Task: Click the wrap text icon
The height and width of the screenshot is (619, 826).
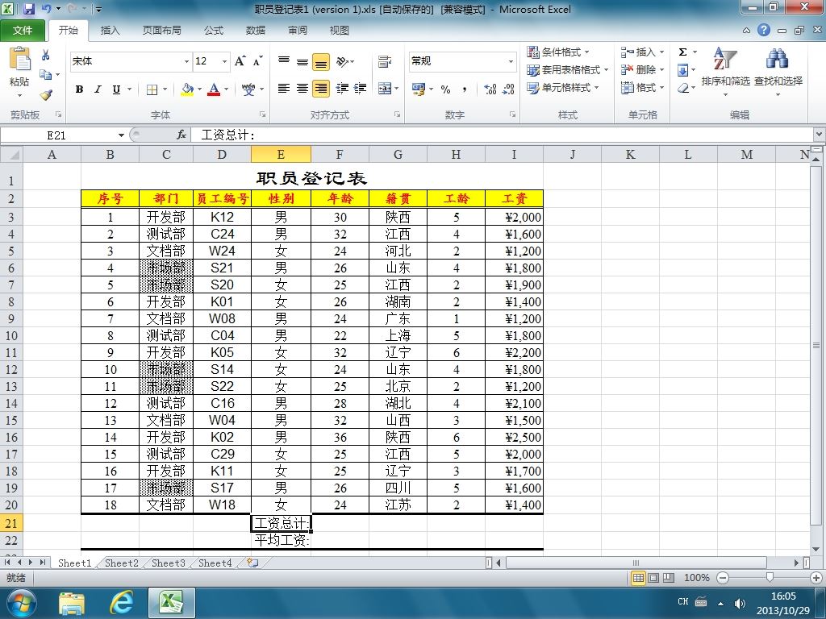Action: 385,61
